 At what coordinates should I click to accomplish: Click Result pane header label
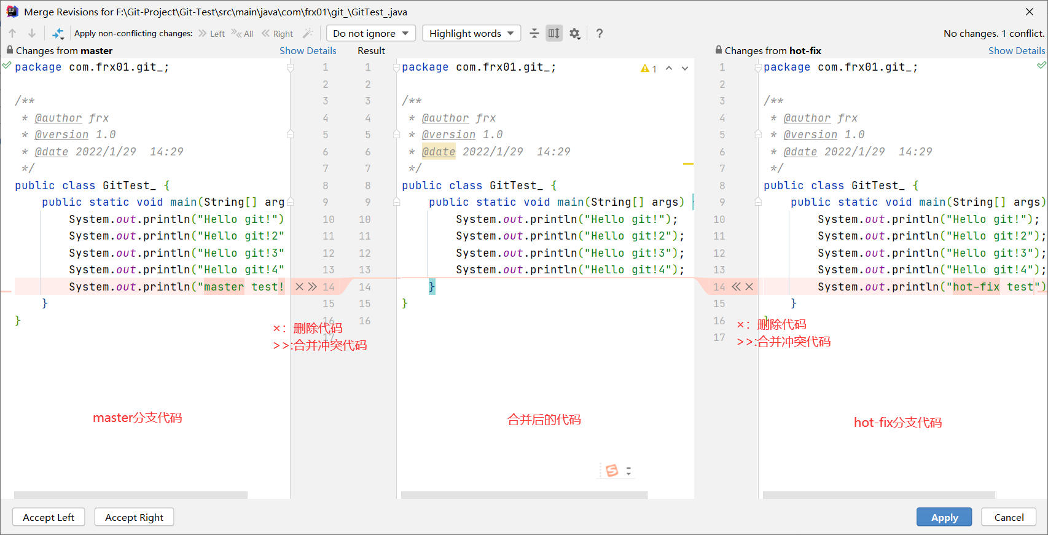(371, 50)
